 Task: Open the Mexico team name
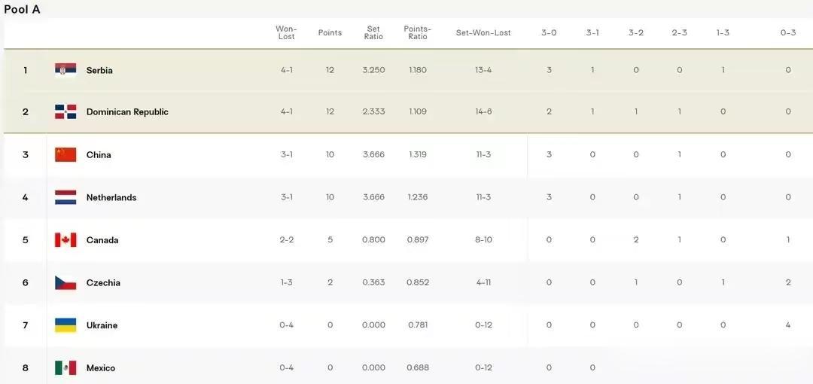(101, 368)
